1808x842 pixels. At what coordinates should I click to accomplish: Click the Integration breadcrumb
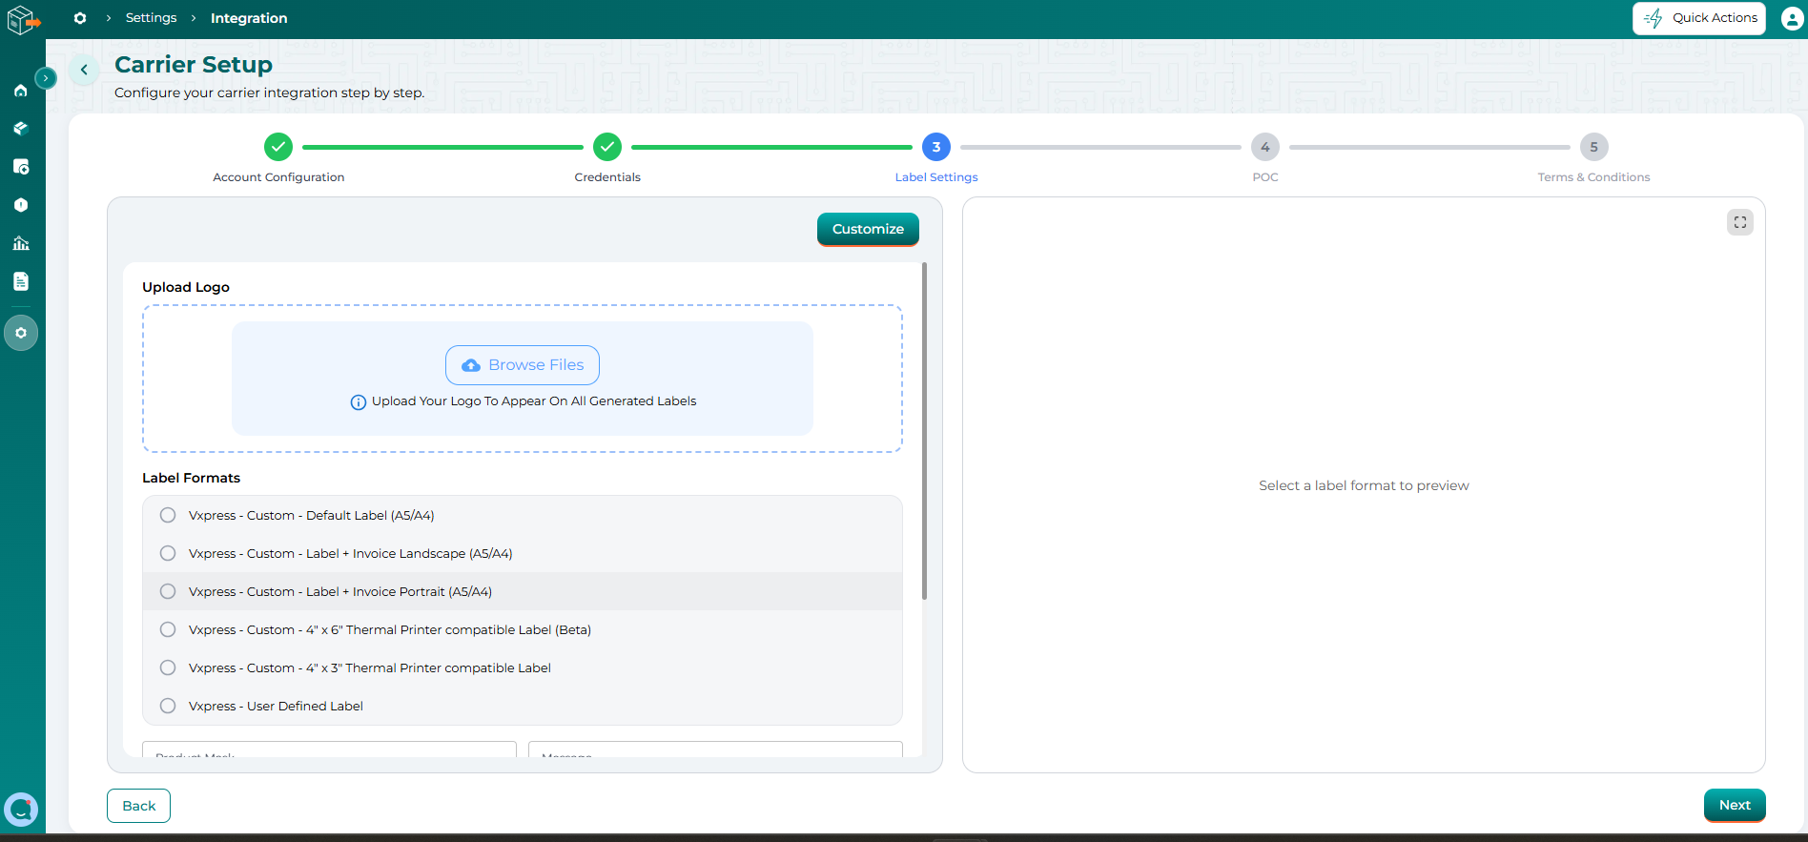click(x=249, y=18)
